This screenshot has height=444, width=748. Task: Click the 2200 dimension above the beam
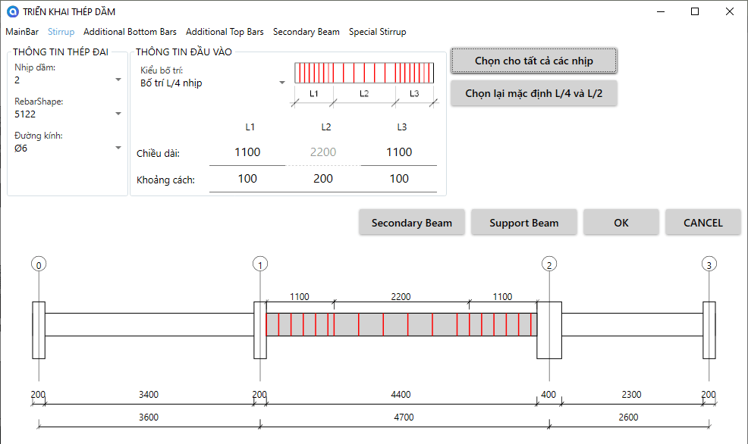(x=401, y=297)
